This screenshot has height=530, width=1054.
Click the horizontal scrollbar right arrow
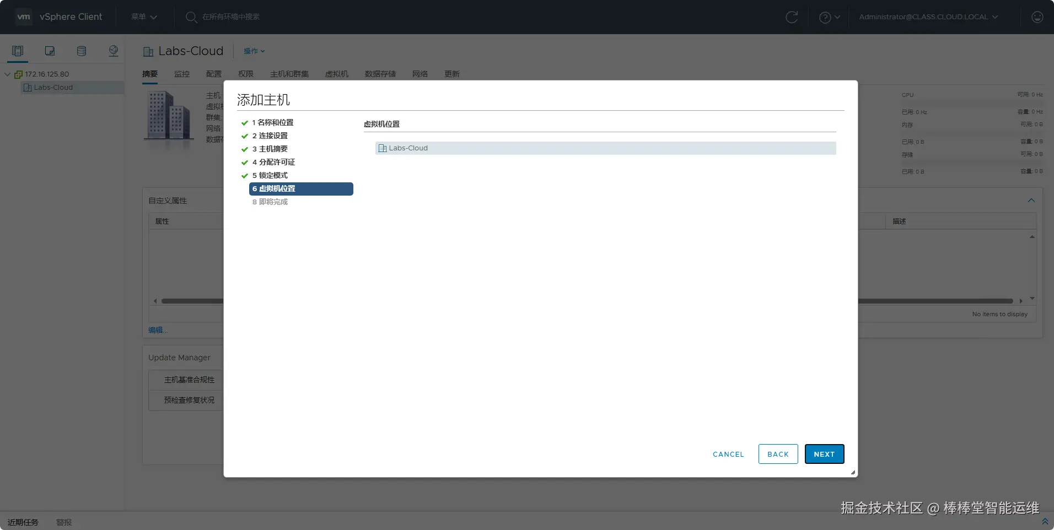pyautogui.click(x=1021, y=301)
